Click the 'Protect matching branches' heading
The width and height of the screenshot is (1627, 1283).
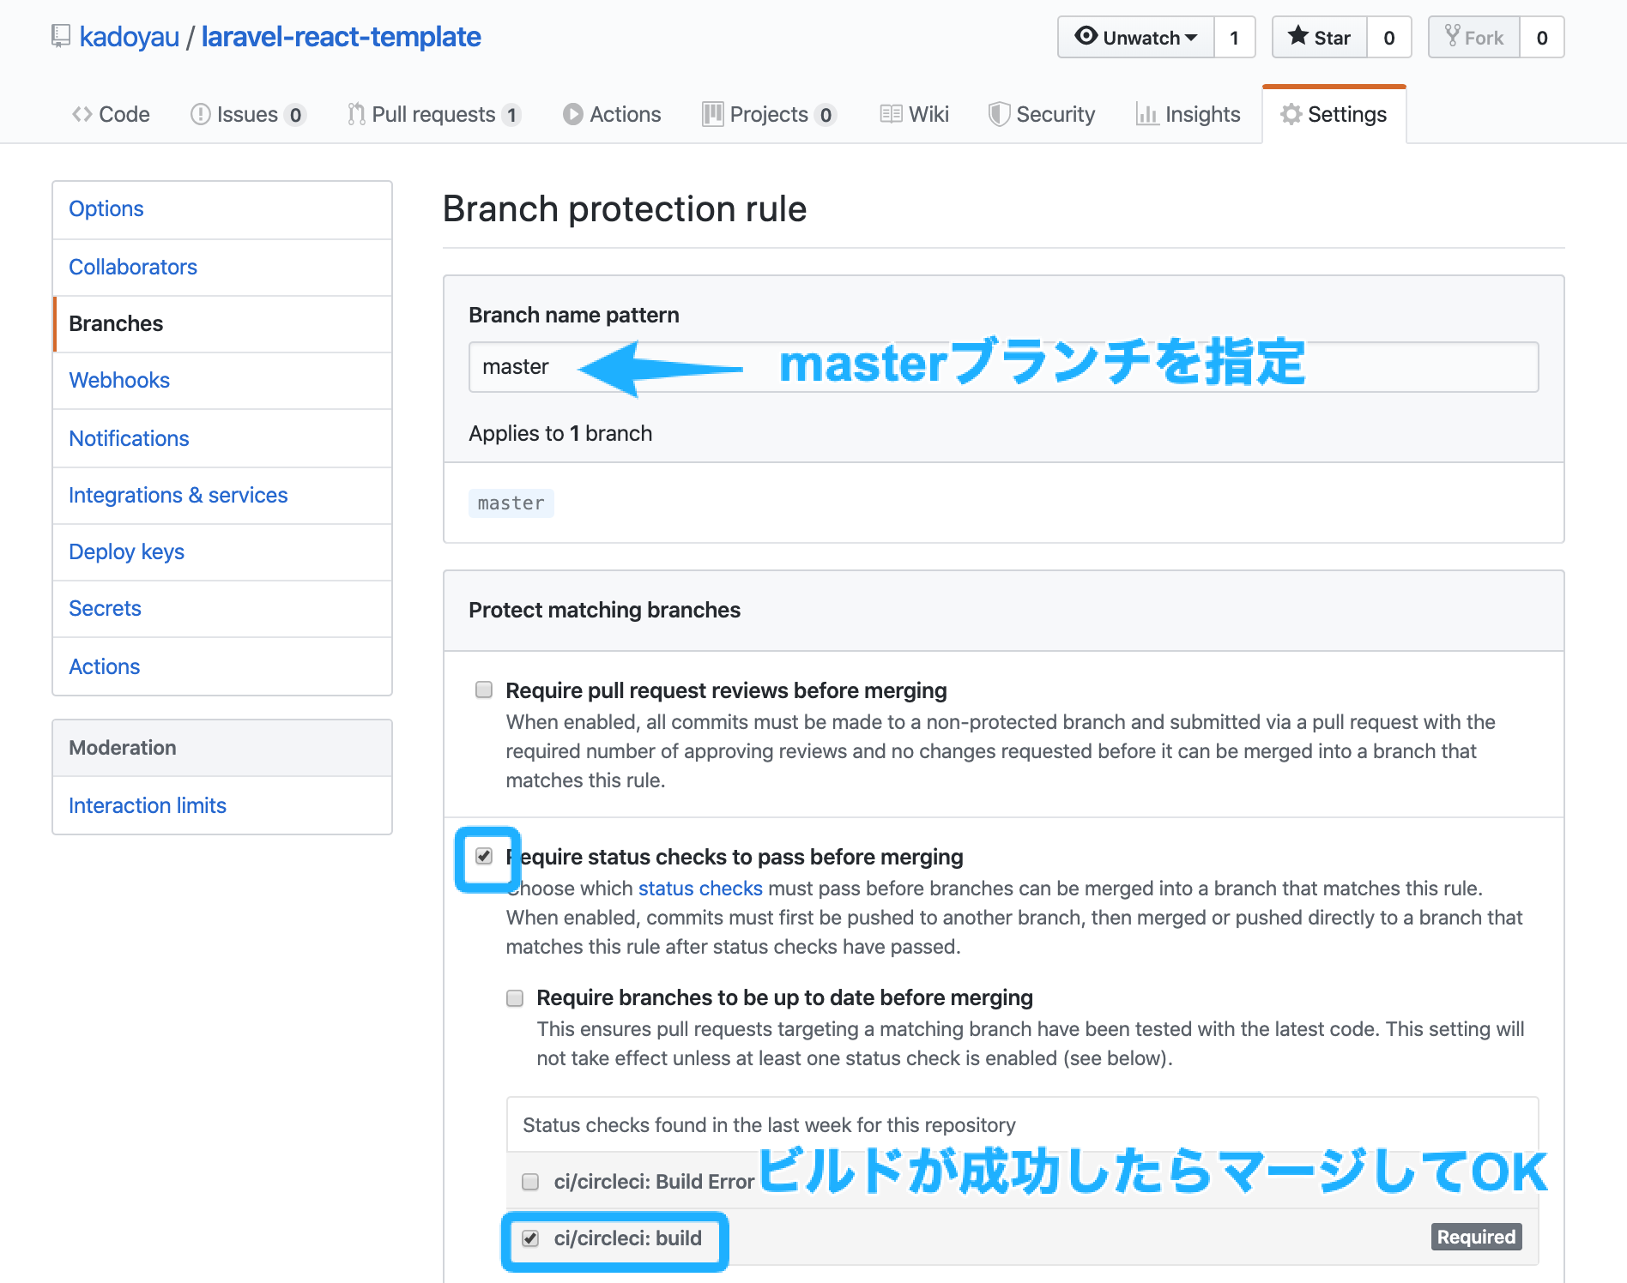(x=604, y=610)
